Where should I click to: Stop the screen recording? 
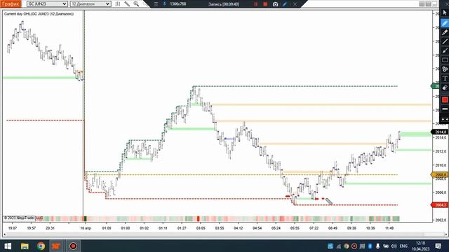coord(265,4)
